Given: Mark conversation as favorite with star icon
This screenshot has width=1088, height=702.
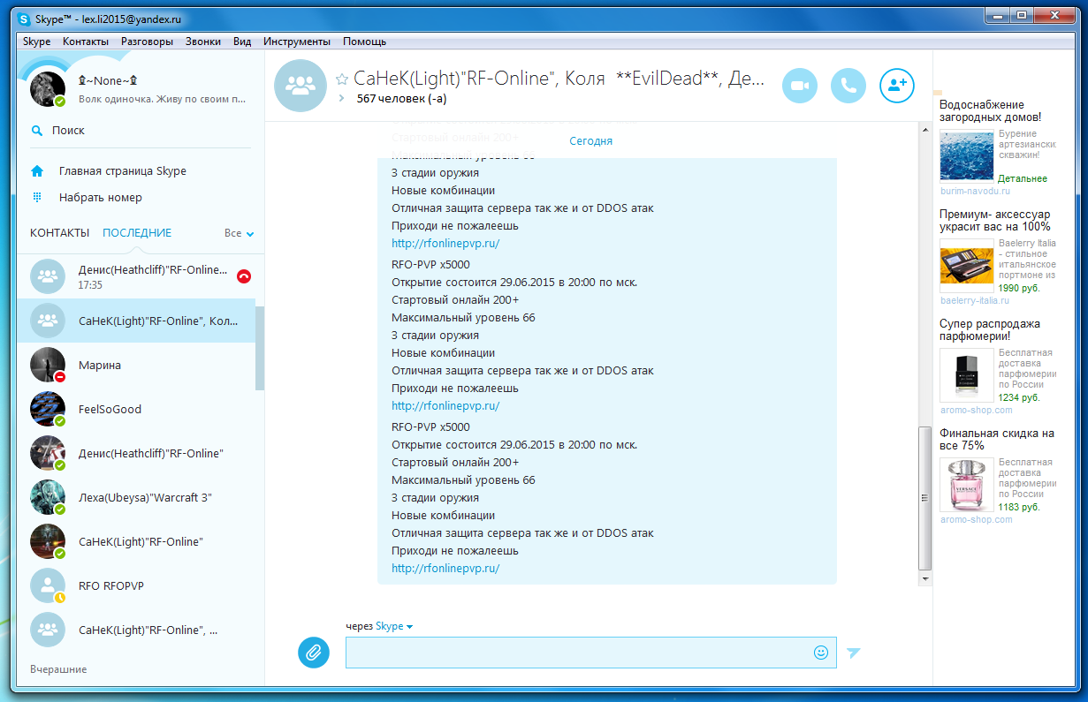Looking at the screenshot, I should point(342,79).
